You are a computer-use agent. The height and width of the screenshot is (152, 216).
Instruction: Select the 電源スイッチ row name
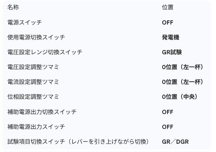coord(25,22)
